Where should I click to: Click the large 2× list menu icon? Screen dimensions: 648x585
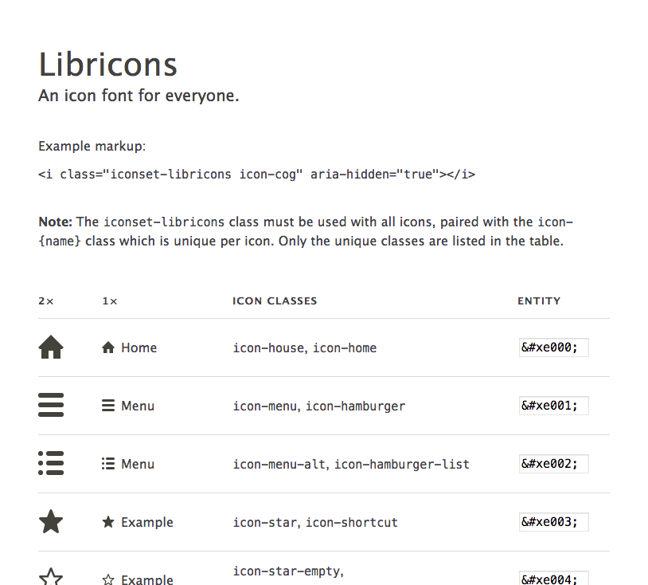pos(51,464)
